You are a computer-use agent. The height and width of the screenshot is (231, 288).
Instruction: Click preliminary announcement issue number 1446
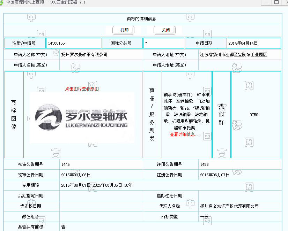[x=65, y=164]
